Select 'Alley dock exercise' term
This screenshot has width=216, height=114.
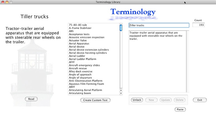(x=81, y=71)
